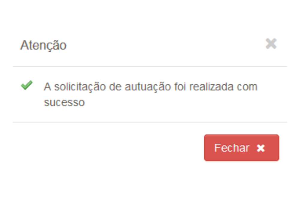Click the Atenção dialog title
300x200 pixels.
[43, 45]
